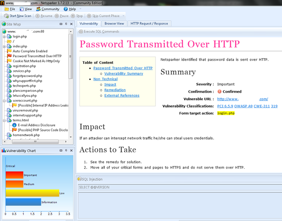Pin the Site Map panel

coord(66,24)
